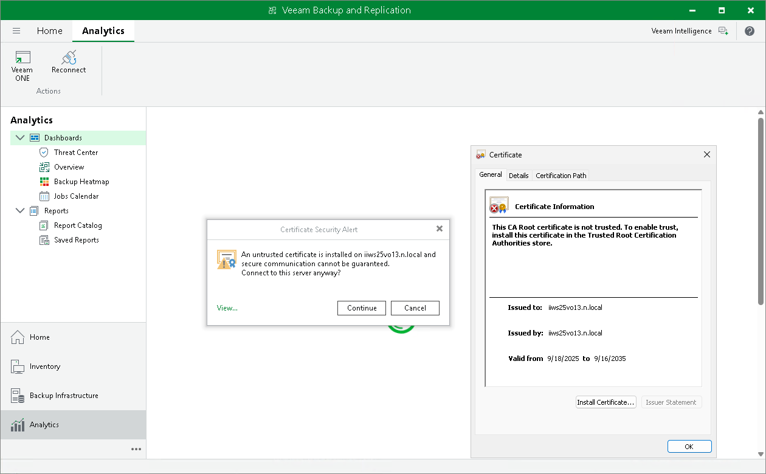Viewport: 766px width, 474px height.
Task: Click the Inventory icon in navigation
Action: tap(18, 366)
